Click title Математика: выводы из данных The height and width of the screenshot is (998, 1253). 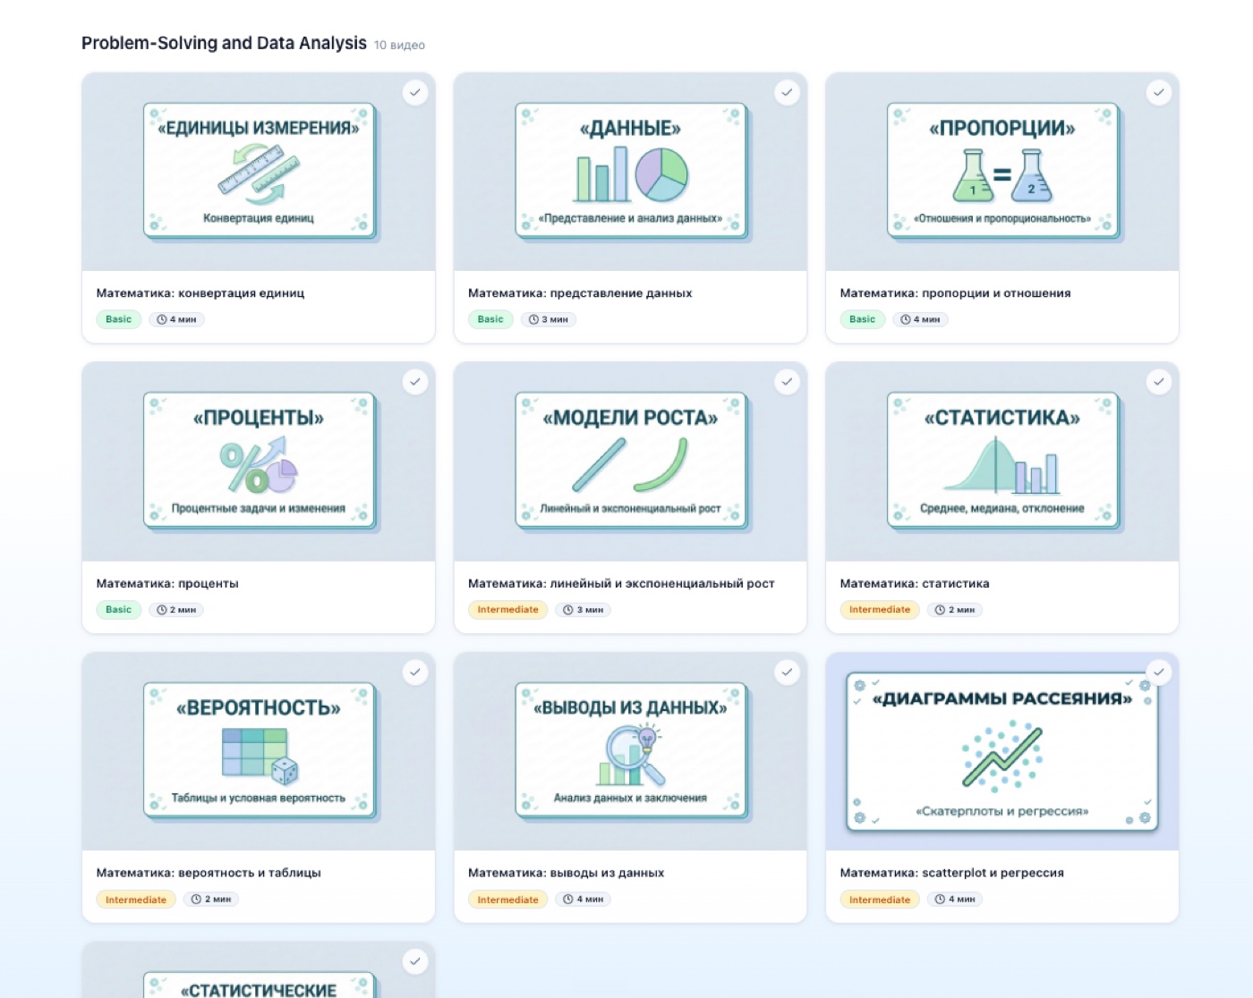point(566,873)
